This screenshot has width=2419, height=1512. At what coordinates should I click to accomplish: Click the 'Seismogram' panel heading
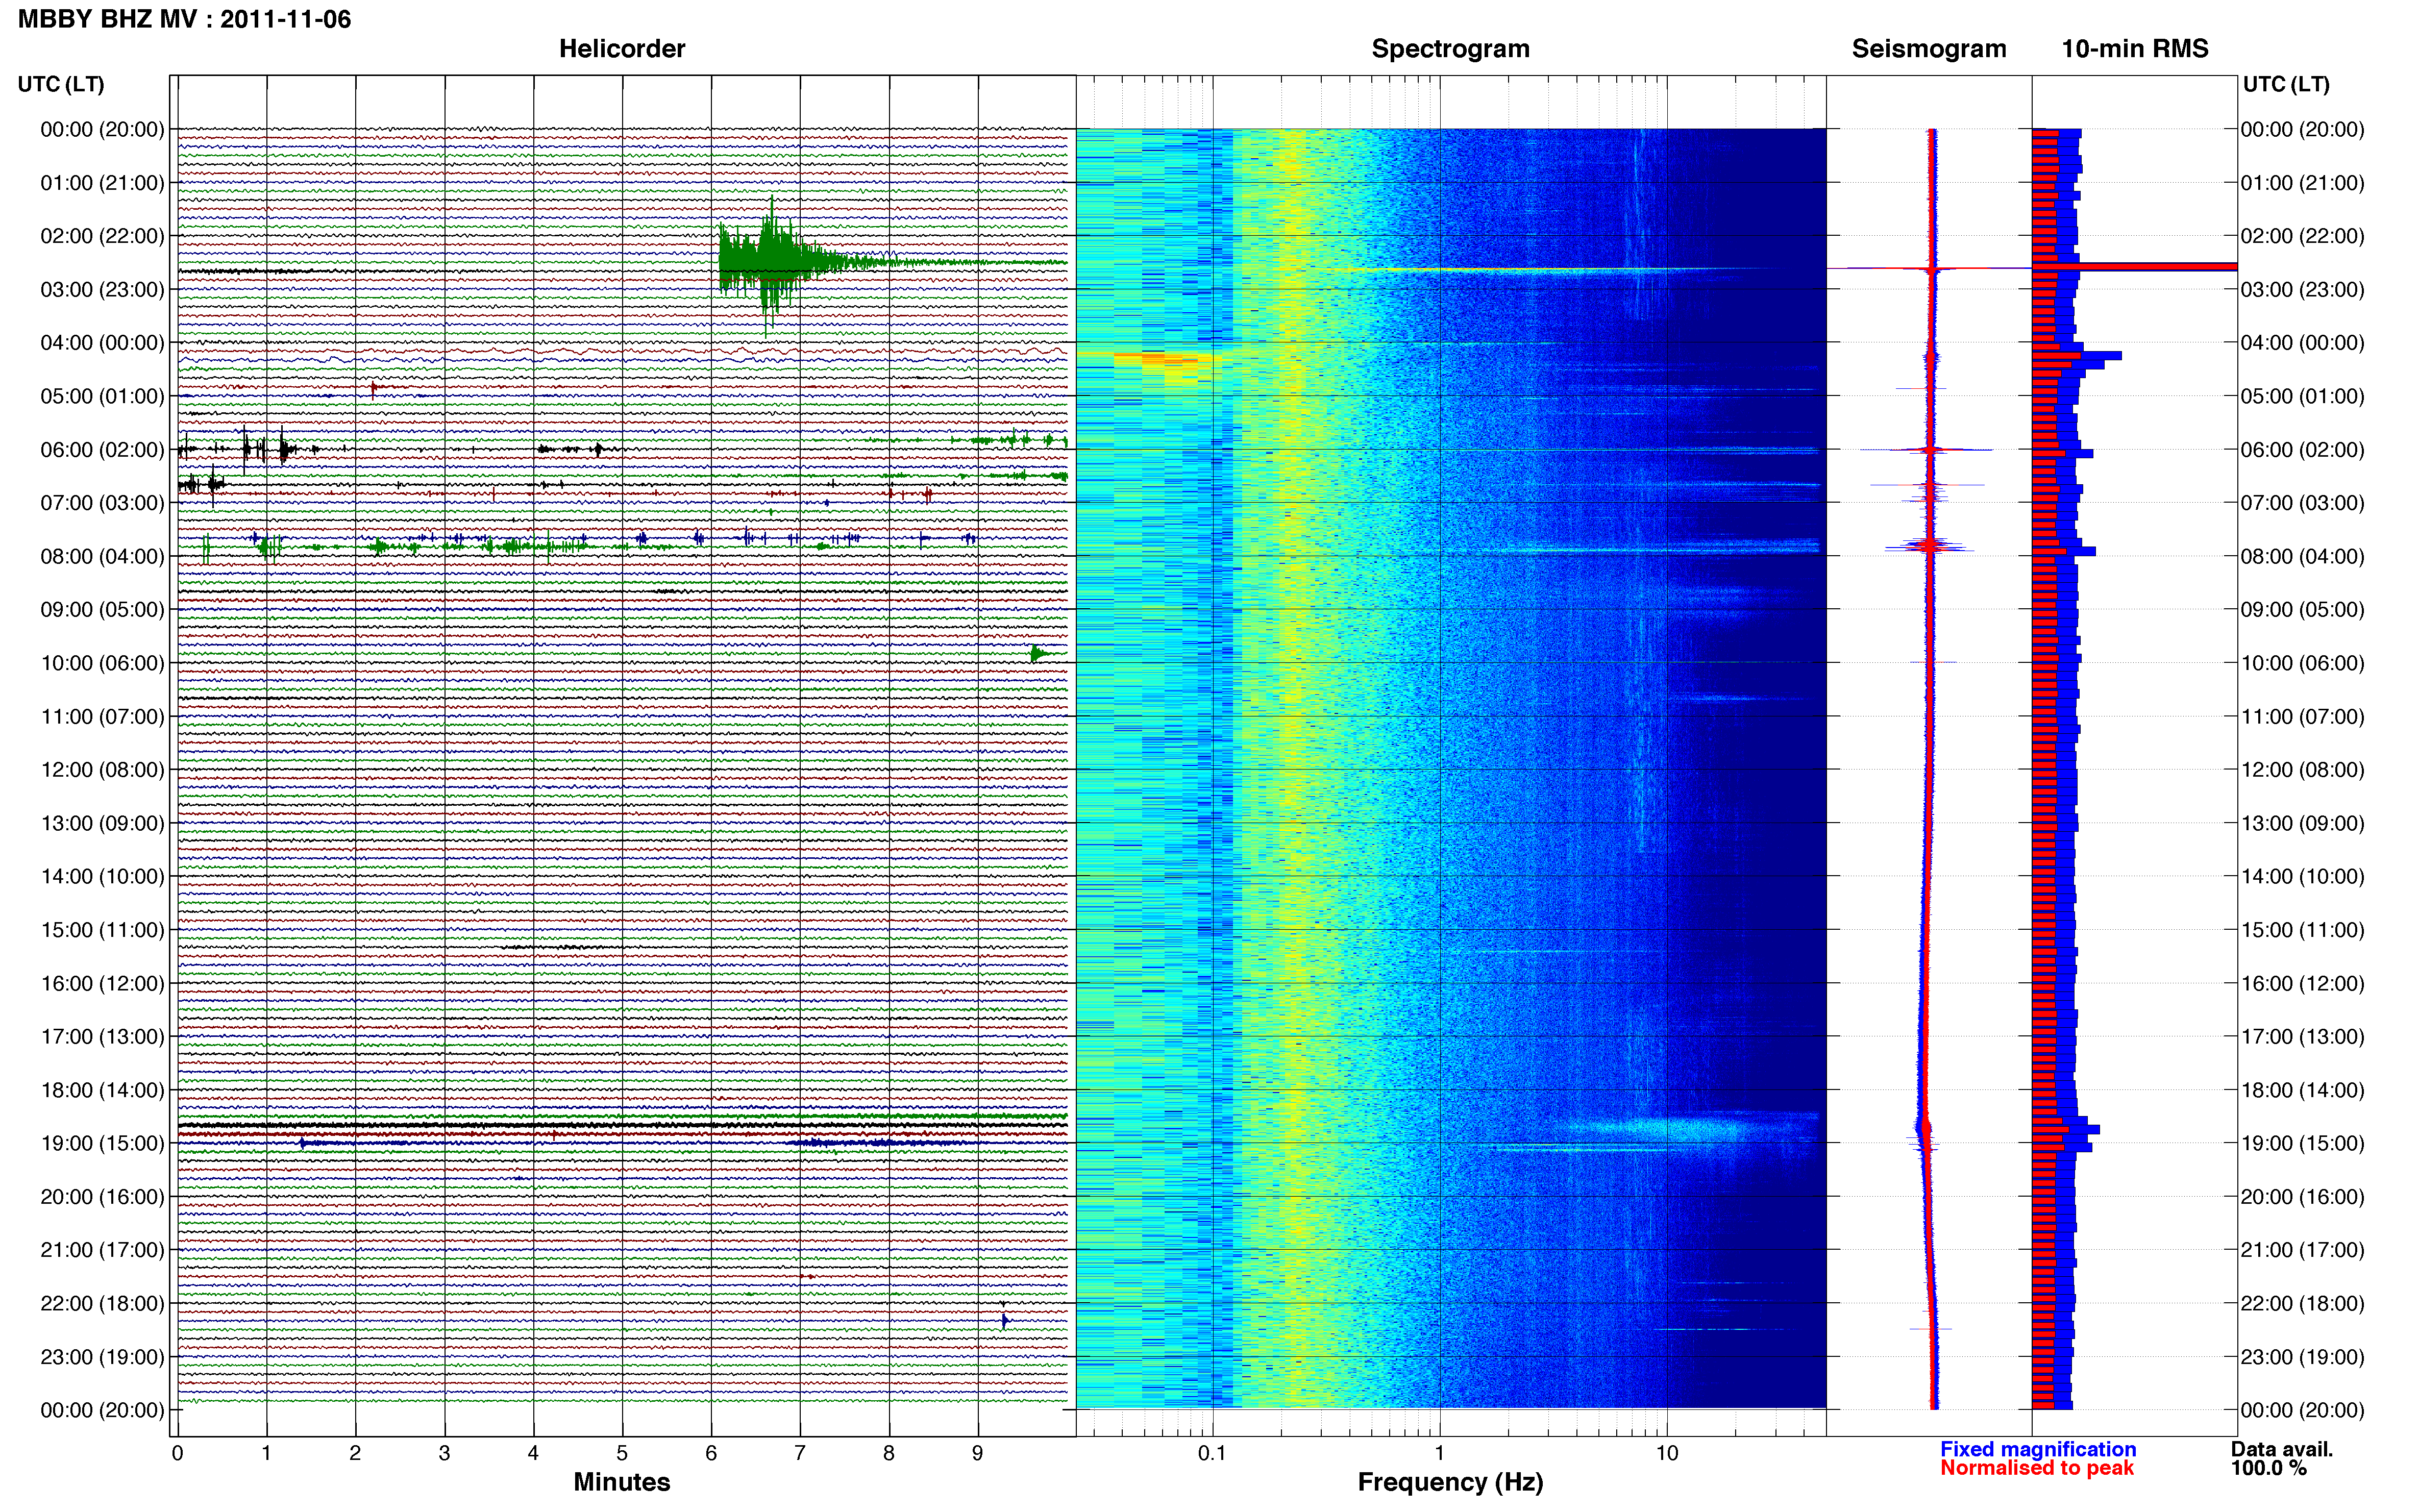(x=1929, y=49)
